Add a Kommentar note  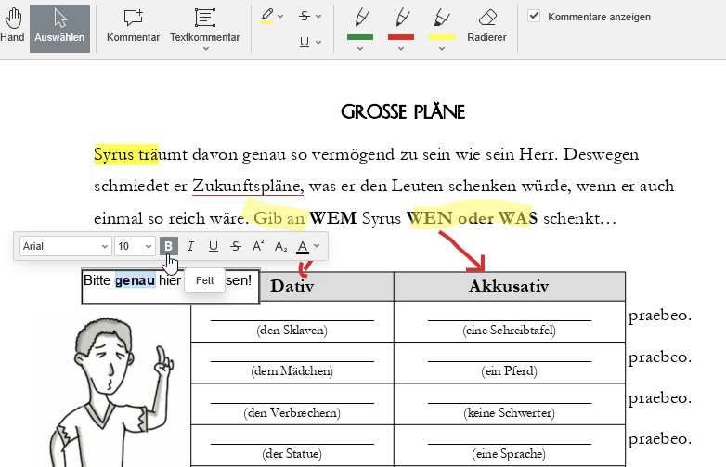coord(133,27)
